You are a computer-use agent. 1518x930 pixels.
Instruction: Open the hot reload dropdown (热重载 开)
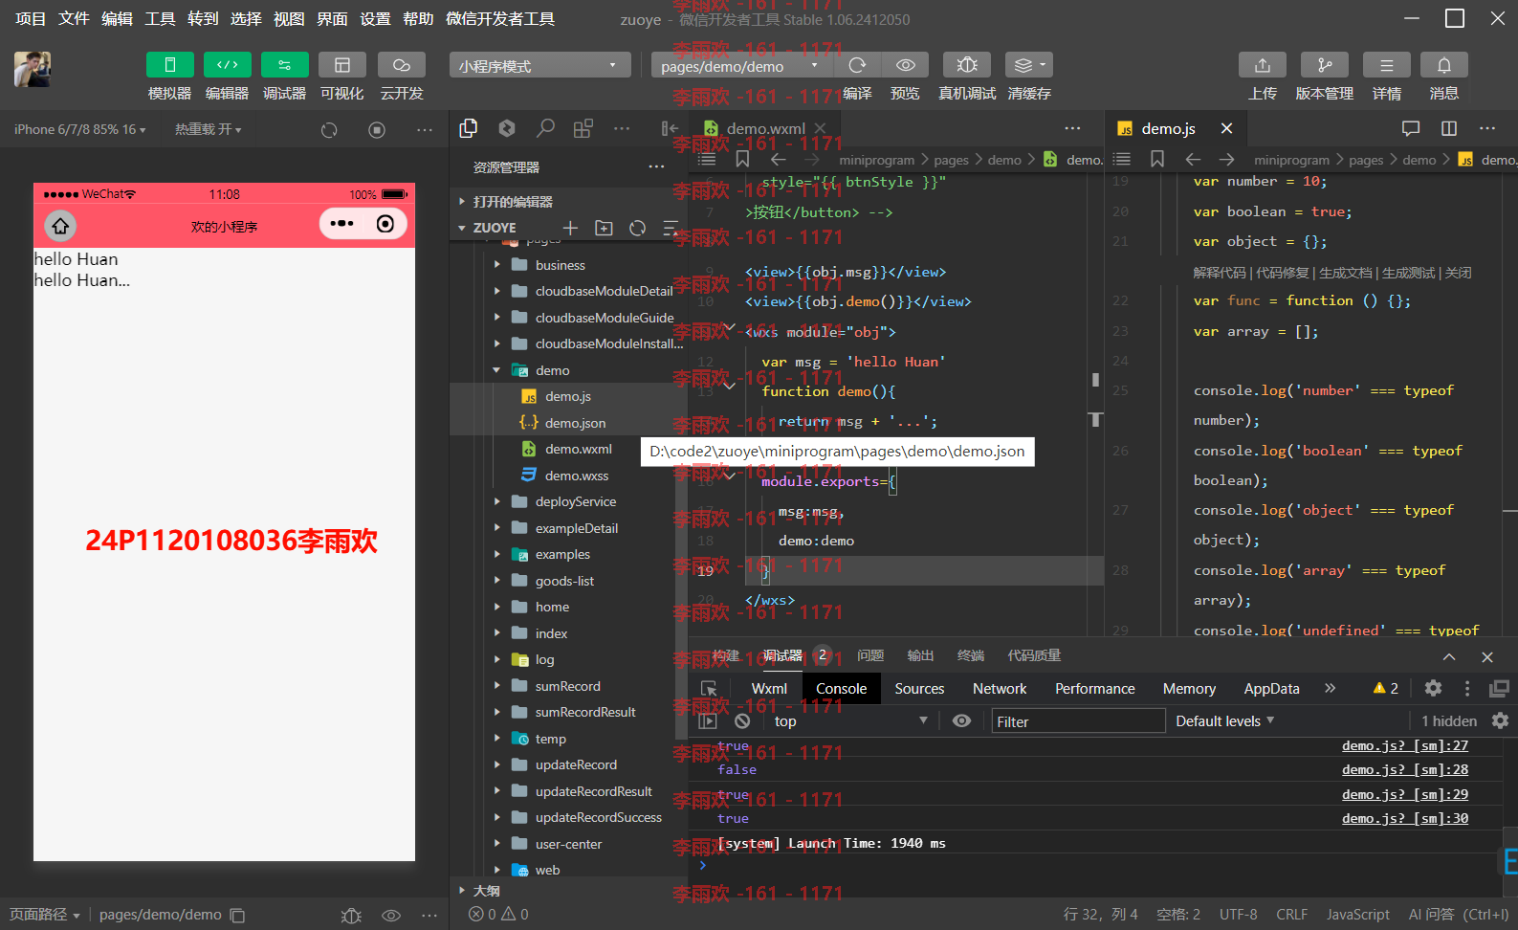(x=209, y=129)
